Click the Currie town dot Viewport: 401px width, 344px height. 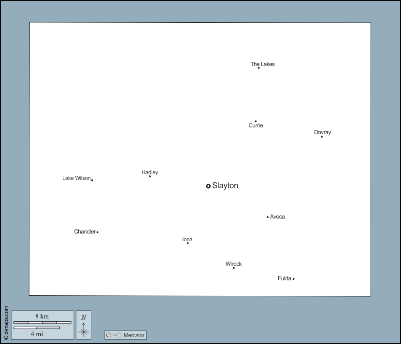coord(256,121)
